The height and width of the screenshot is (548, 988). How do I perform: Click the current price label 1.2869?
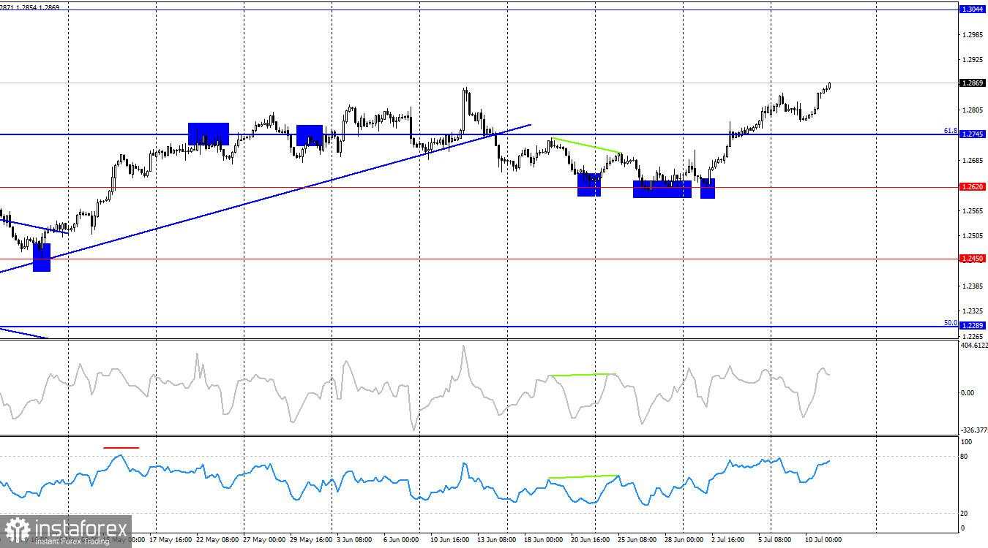(972, 83)
